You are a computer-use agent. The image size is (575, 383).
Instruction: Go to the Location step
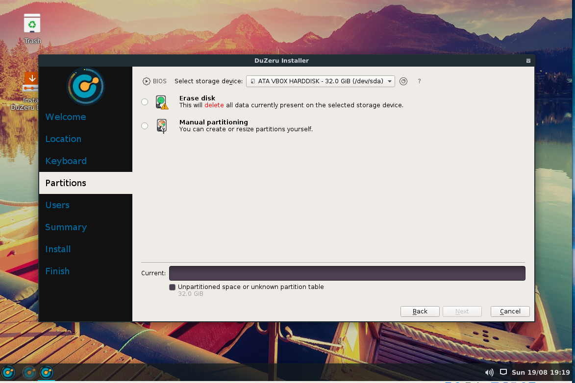coord(63,139)
